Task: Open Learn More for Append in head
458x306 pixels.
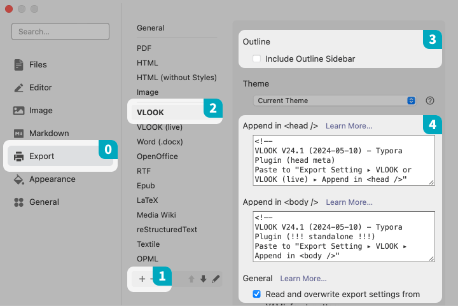Action: tap(349, 126)
